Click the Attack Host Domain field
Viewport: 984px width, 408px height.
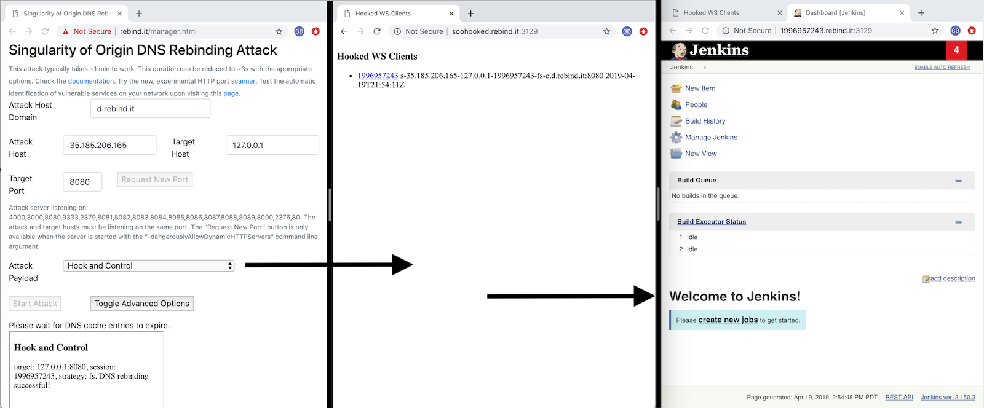pyautogui.click(x=150, y=109)
